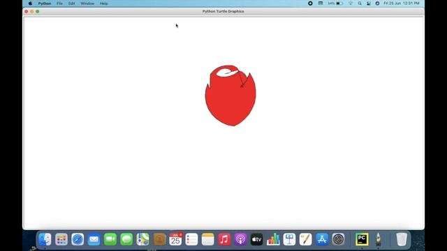Image resolution: width=447 pixels, height=251 pixels.
Task: Open Apple TV from the Dock
Action: pyautogui.click(x=256, y=239)
